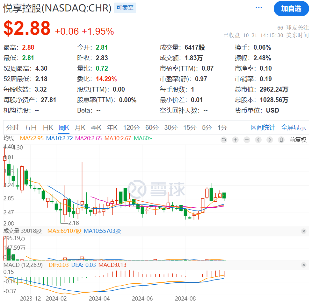Click the MA20:2.65 moving average label
The image size is (312, 305).
coord(89,138)
